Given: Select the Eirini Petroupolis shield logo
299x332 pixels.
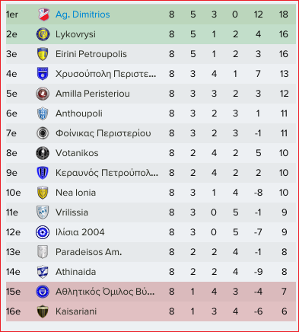Looking at the screenshot, I should coord(43,54).
